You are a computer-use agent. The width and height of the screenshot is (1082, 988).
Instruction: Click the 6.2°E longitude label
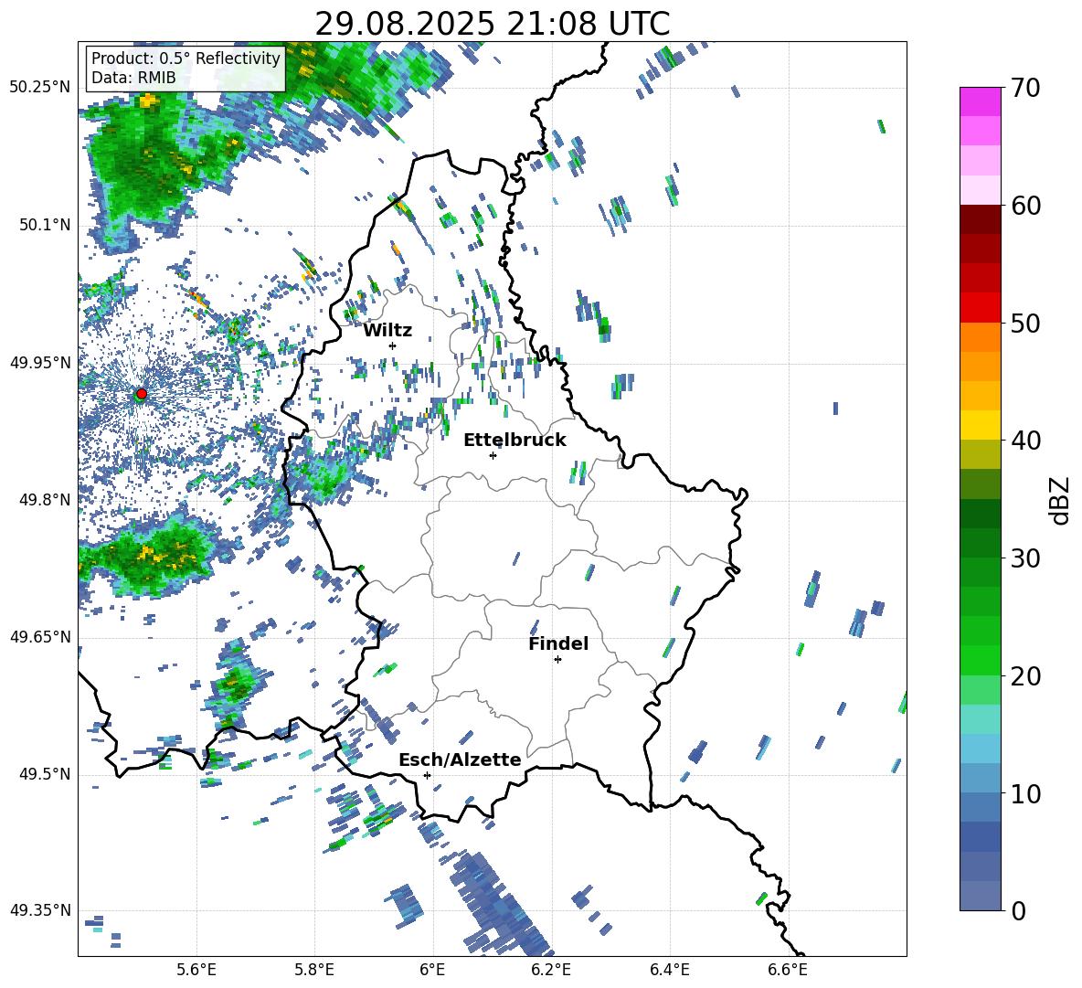551,970
